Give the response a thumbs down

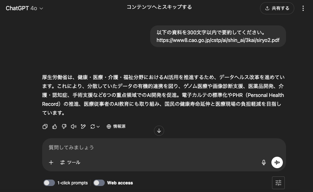click(x=64, y=127)
